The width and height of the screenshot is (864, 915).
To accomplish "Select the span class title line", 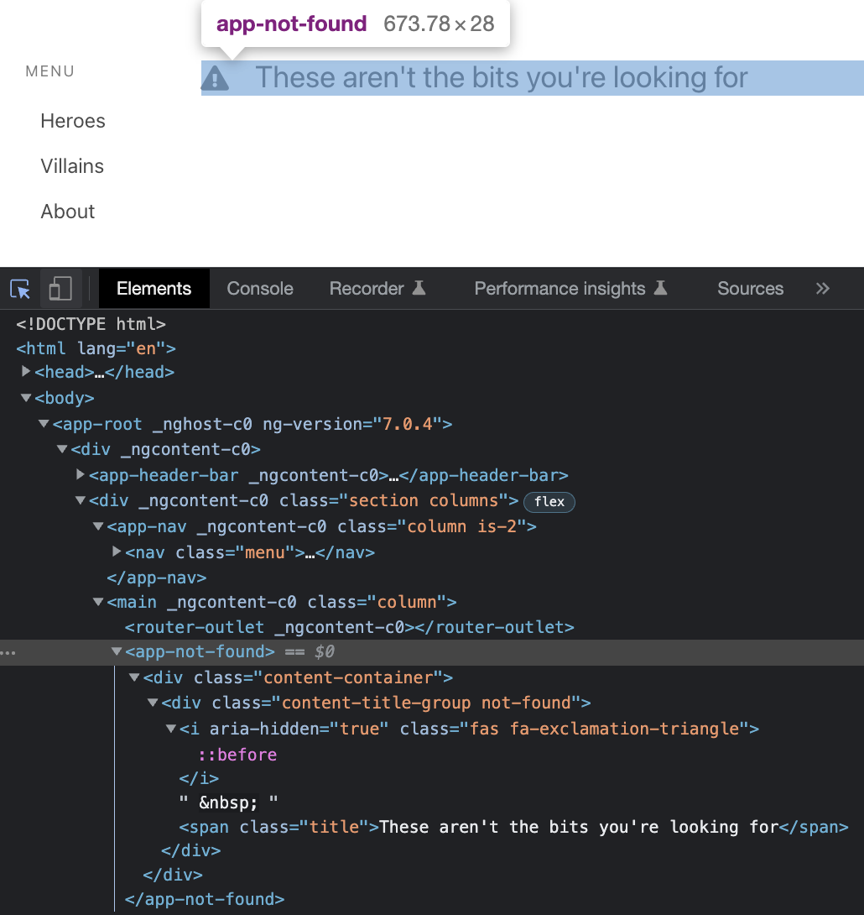I will point(513,827).
